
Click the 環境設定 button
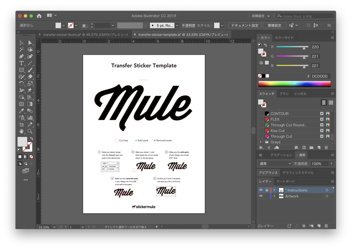pyautogui.click(x=274, y=26)
